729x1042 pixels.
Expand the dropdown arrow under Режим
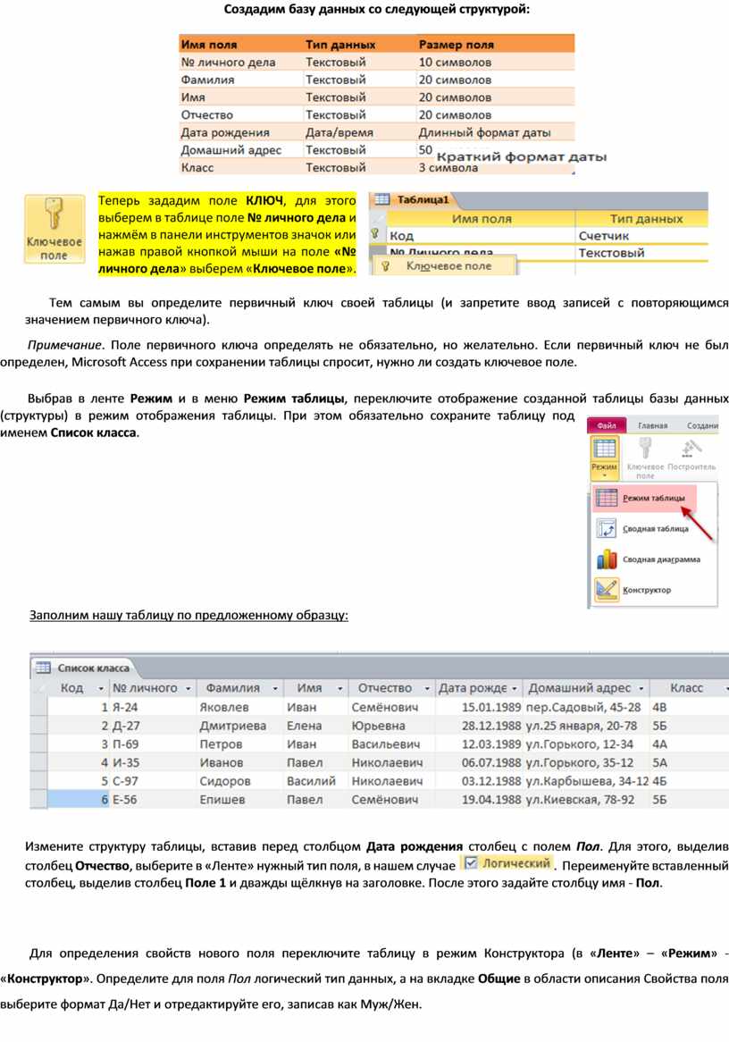(x=604, y=475)
